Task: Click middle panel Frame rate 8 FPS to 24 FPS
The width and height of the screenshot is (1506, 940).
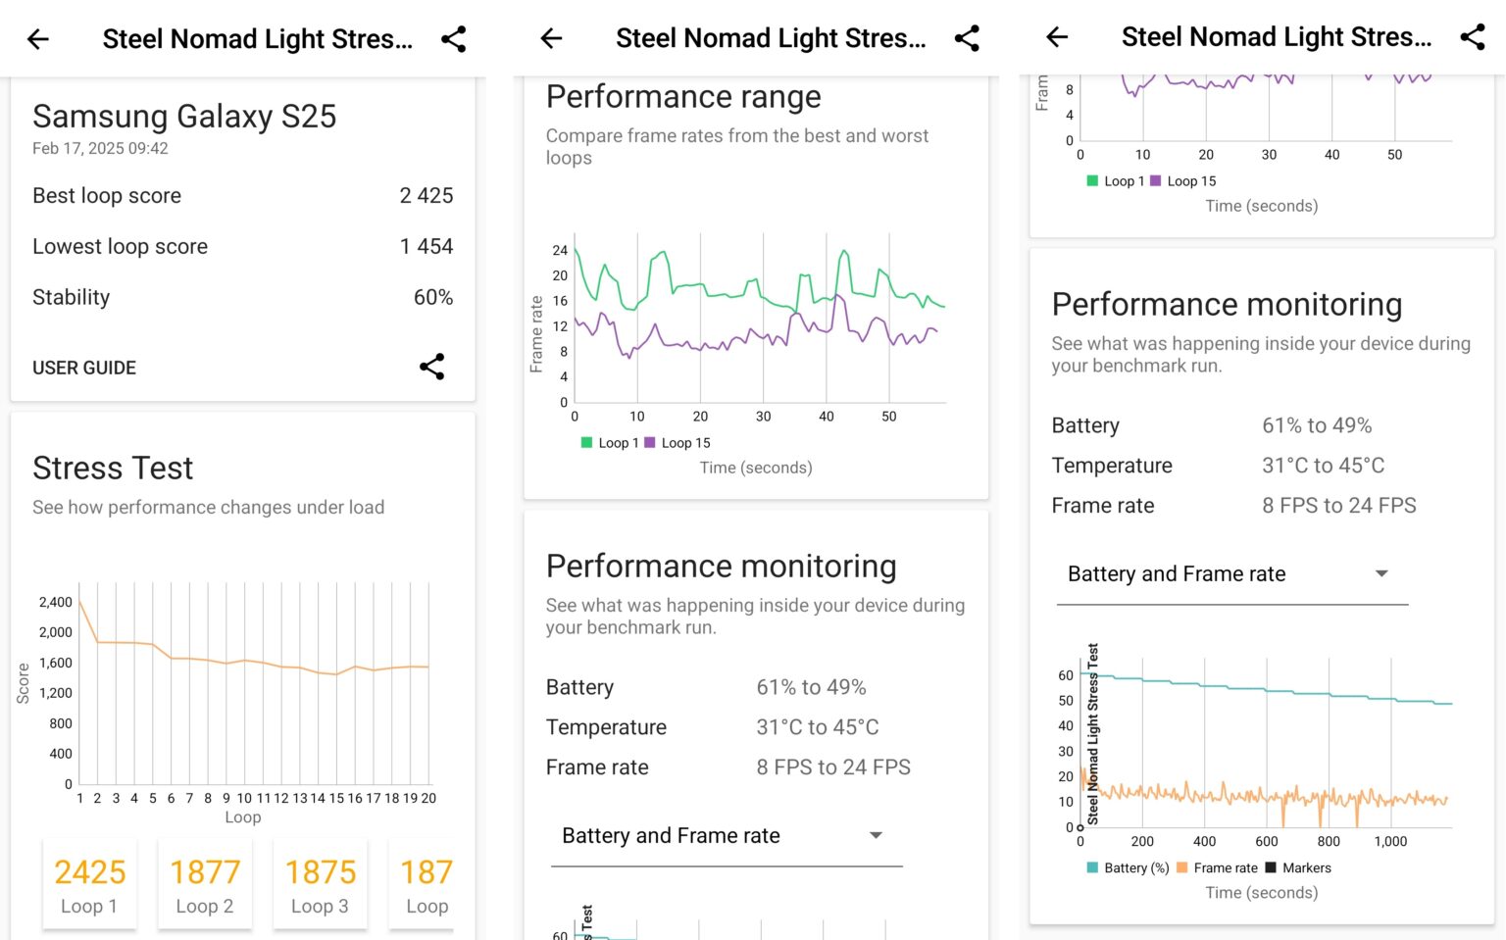Action: [x=833, y=767]
